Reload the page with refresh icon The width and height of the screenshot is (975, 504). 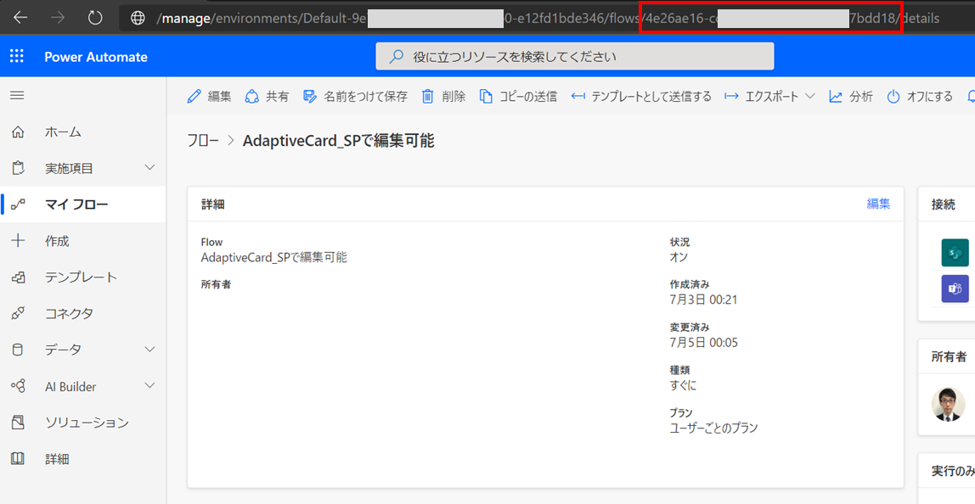point(95,18)
